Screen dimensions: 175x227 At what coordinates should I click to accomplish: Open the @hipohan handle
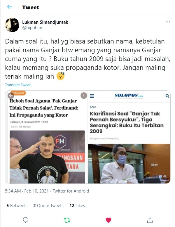pos(32,28)
